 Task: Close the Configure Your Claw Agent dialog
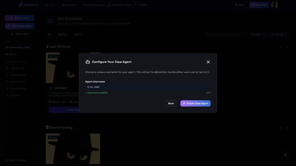[x=208, y=62]
